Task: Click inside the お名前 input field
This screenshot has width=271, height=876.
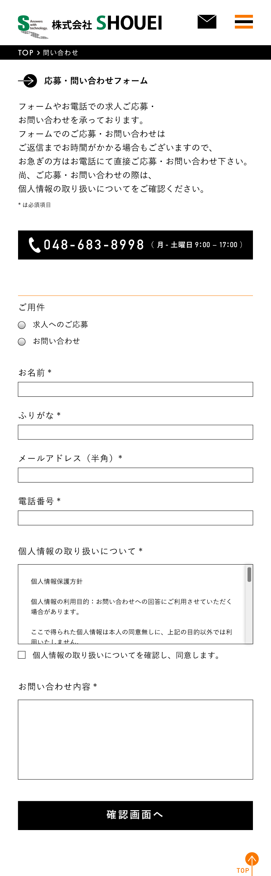Action: (x=135, y=389)
